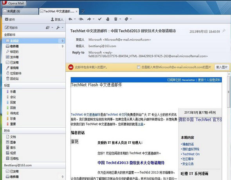Open 微软虚拟学院 link in 本期内容
The width and height of the screenshot is (231, 180).
[191, 149]
